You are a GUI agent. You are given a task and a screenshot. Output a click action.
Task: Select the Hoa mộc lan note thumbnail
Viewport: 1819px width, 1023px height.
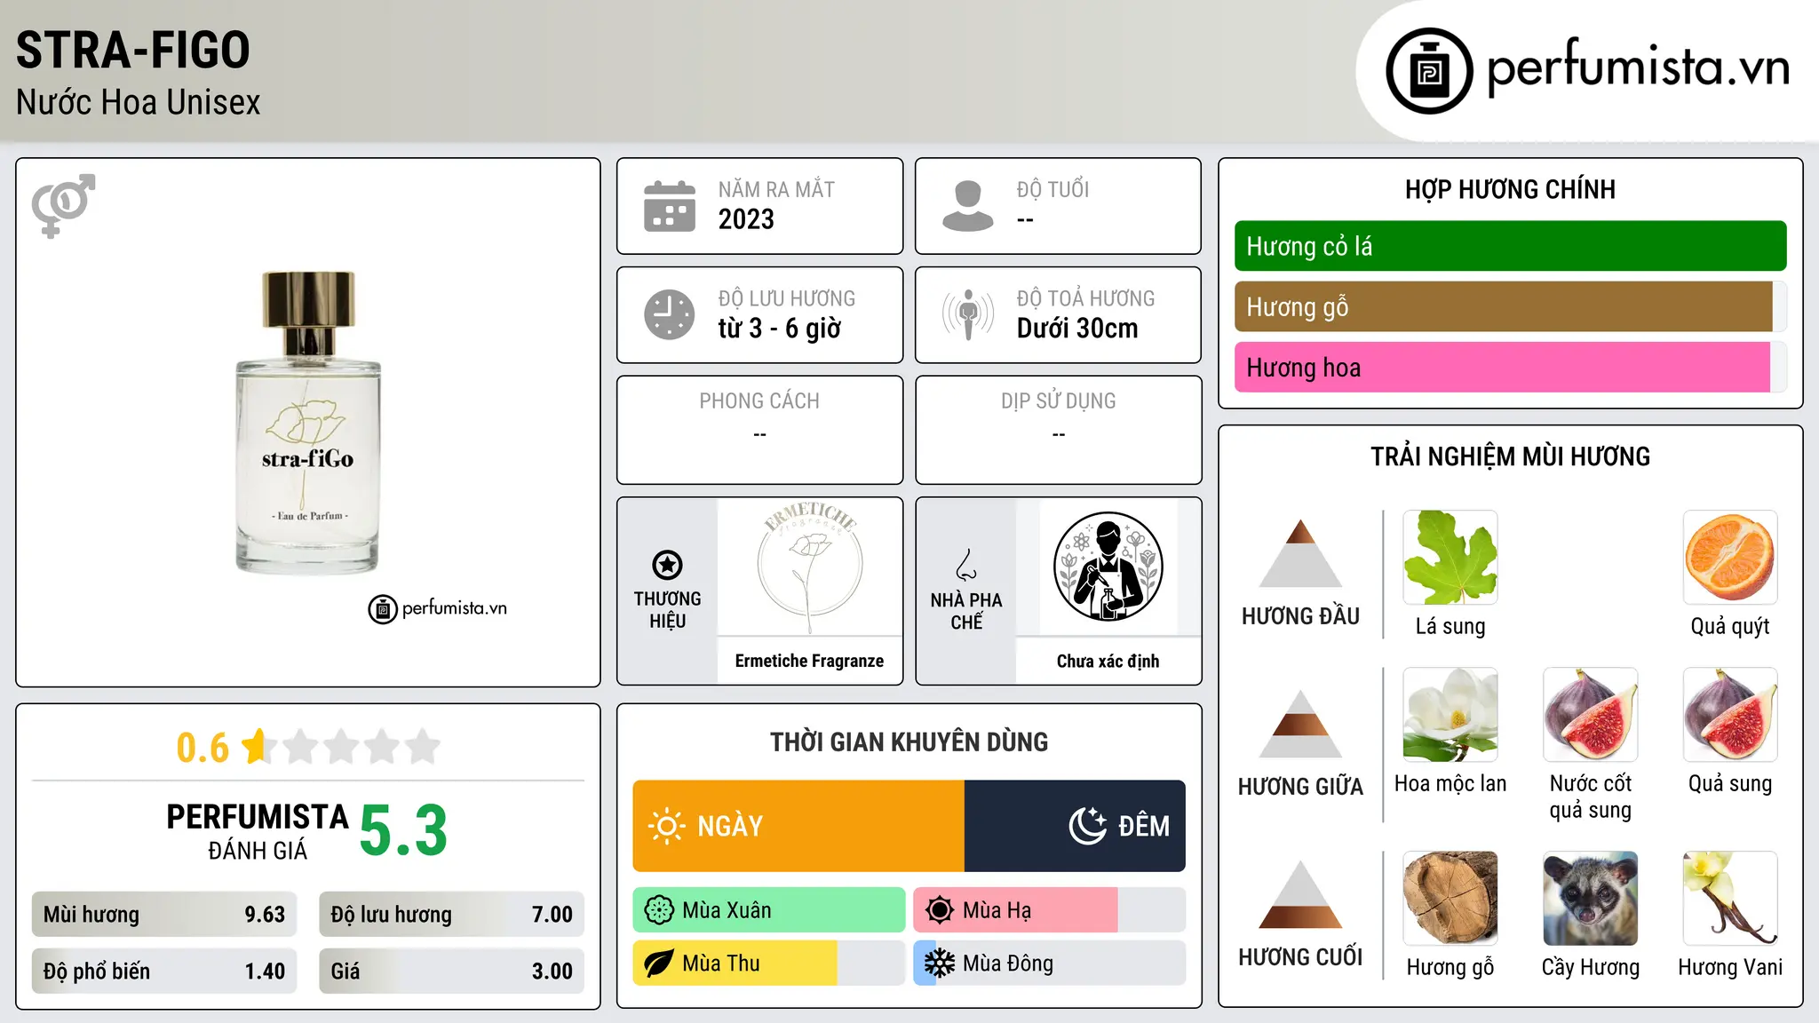tap(1450, 715)
